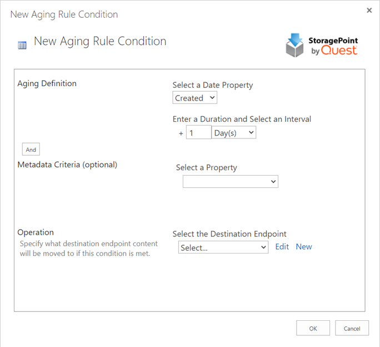Click the Aging Definition section label
Viewport: 380px width, 347px height.
(47, 83)
